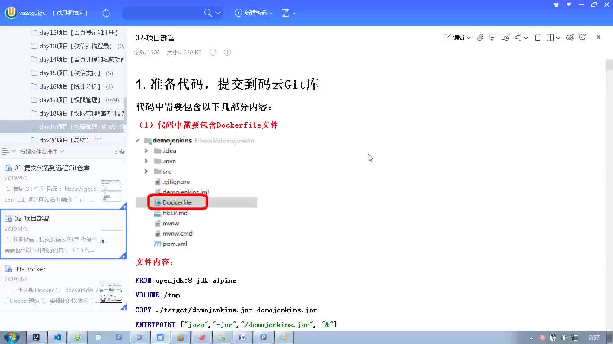This screenshot has width=613, height=344.
Task: Click the search magnifier icon
Action: [208, 13]
